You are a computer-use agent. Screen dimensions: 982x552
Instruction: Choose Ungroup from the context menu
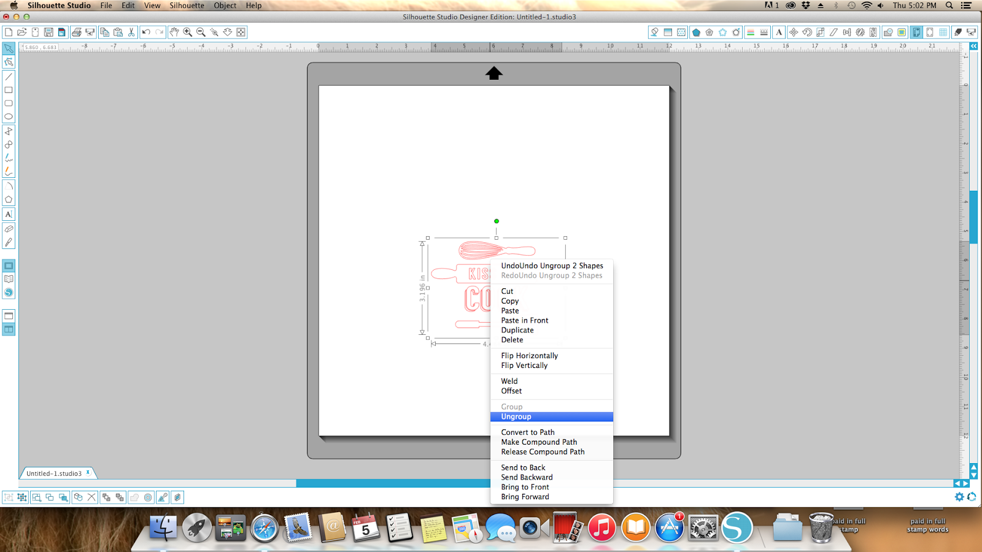tap(552, 416)
